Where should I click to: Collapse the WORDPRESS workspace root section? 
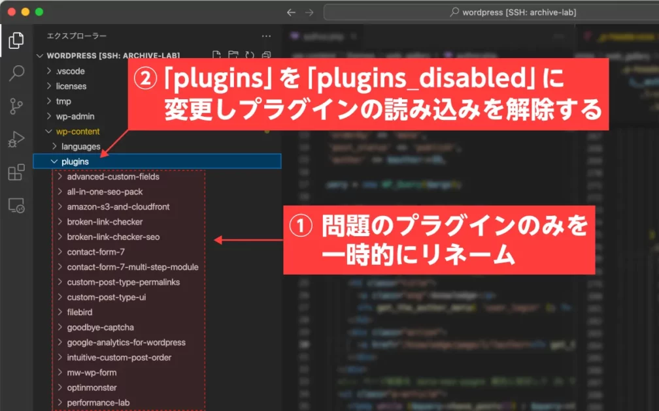tap(41, 56)
